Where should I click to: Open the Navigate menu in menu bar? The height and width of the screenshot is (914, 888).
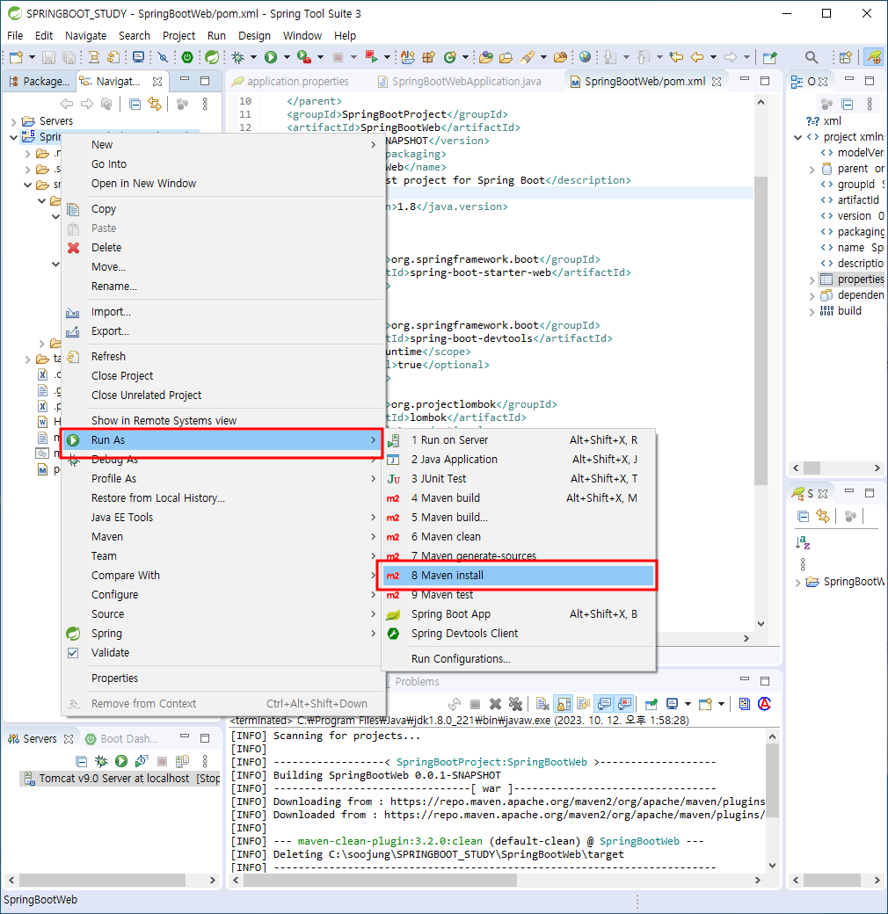85,35
